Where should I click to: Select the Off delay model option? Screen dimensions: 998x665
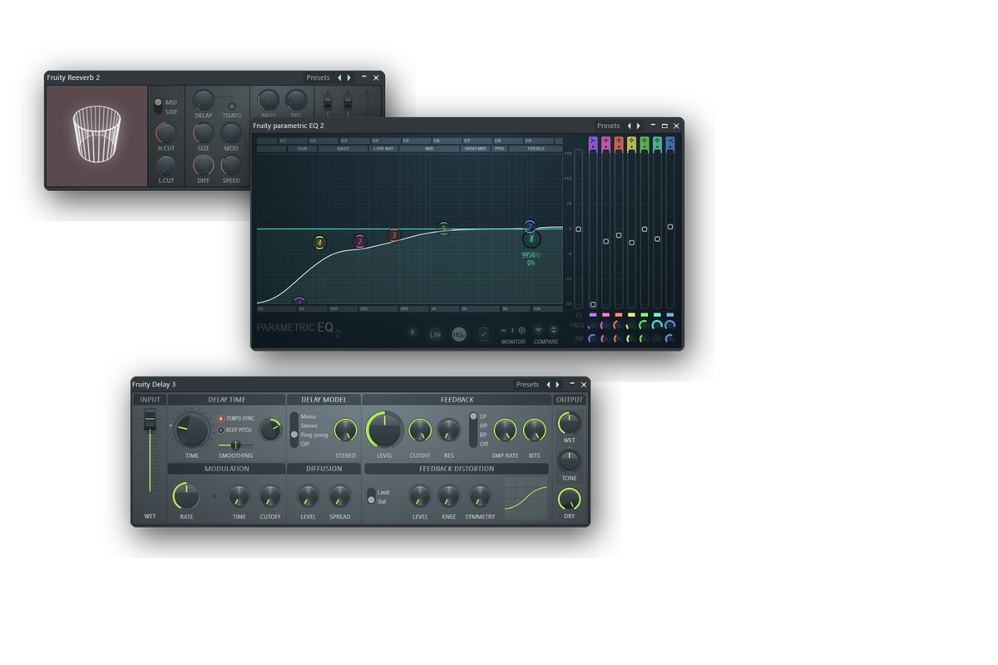tap(305, 444)
